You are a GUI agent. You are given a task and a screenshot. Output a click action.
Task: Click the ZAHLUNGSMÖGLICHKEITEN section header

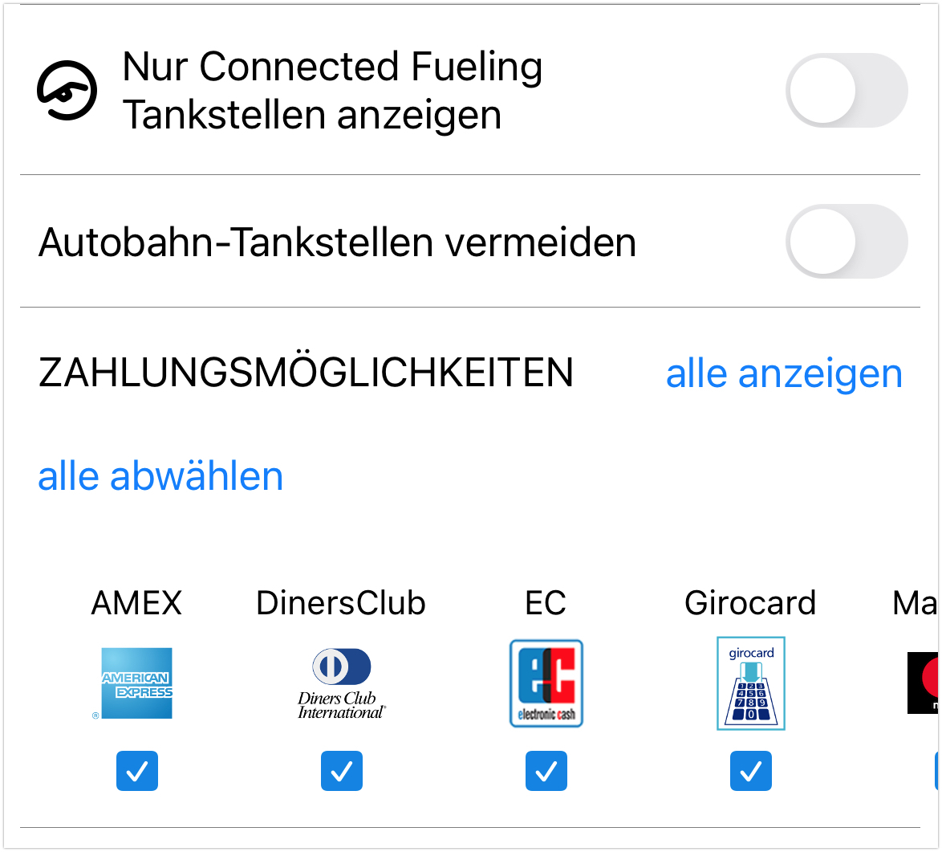306,373
